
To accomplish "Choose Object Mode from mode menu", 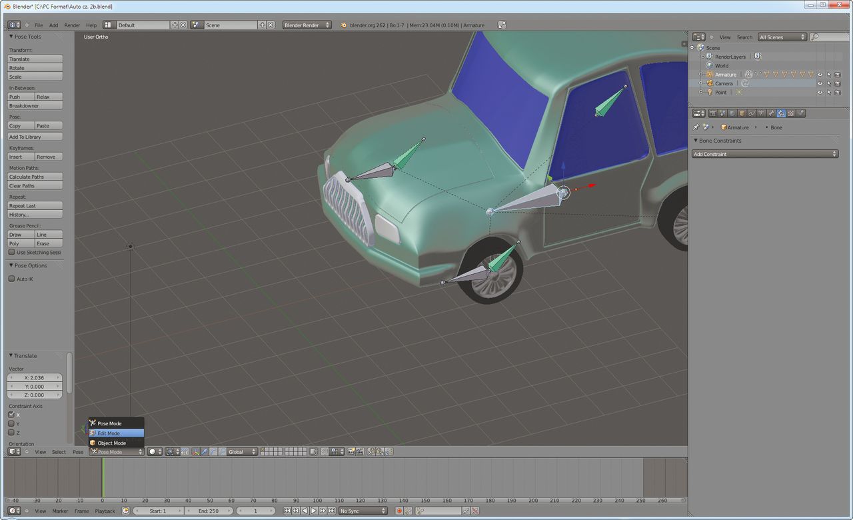I will coord(116,443).
